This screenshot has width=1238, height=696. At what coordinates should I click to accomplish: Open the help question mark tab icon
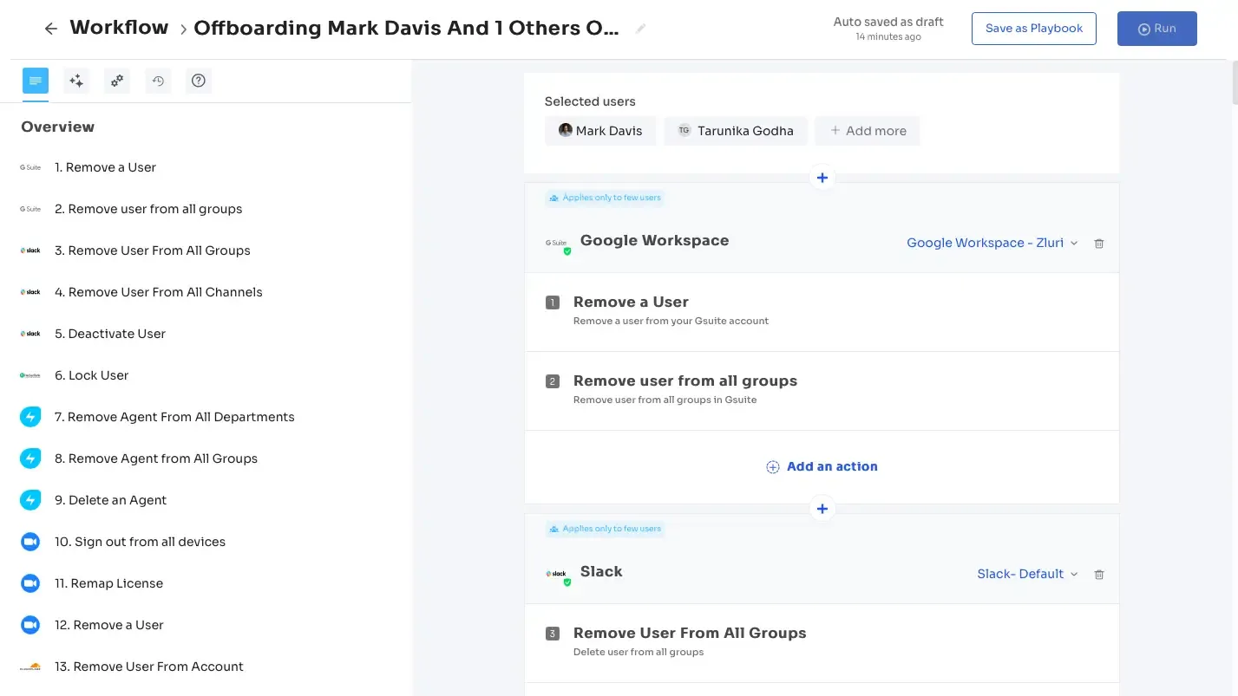(x=199, y=81)
